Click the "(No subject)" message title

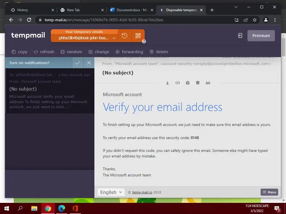click(x=118, y=73)
